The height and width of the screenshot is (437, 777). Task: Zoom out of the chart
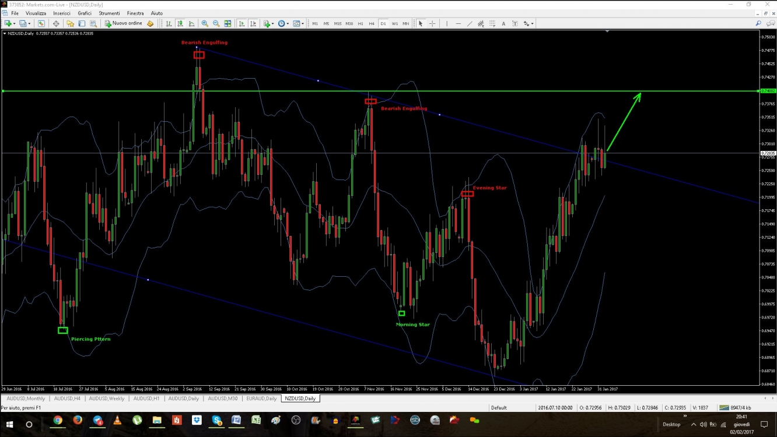pos(216,23)
